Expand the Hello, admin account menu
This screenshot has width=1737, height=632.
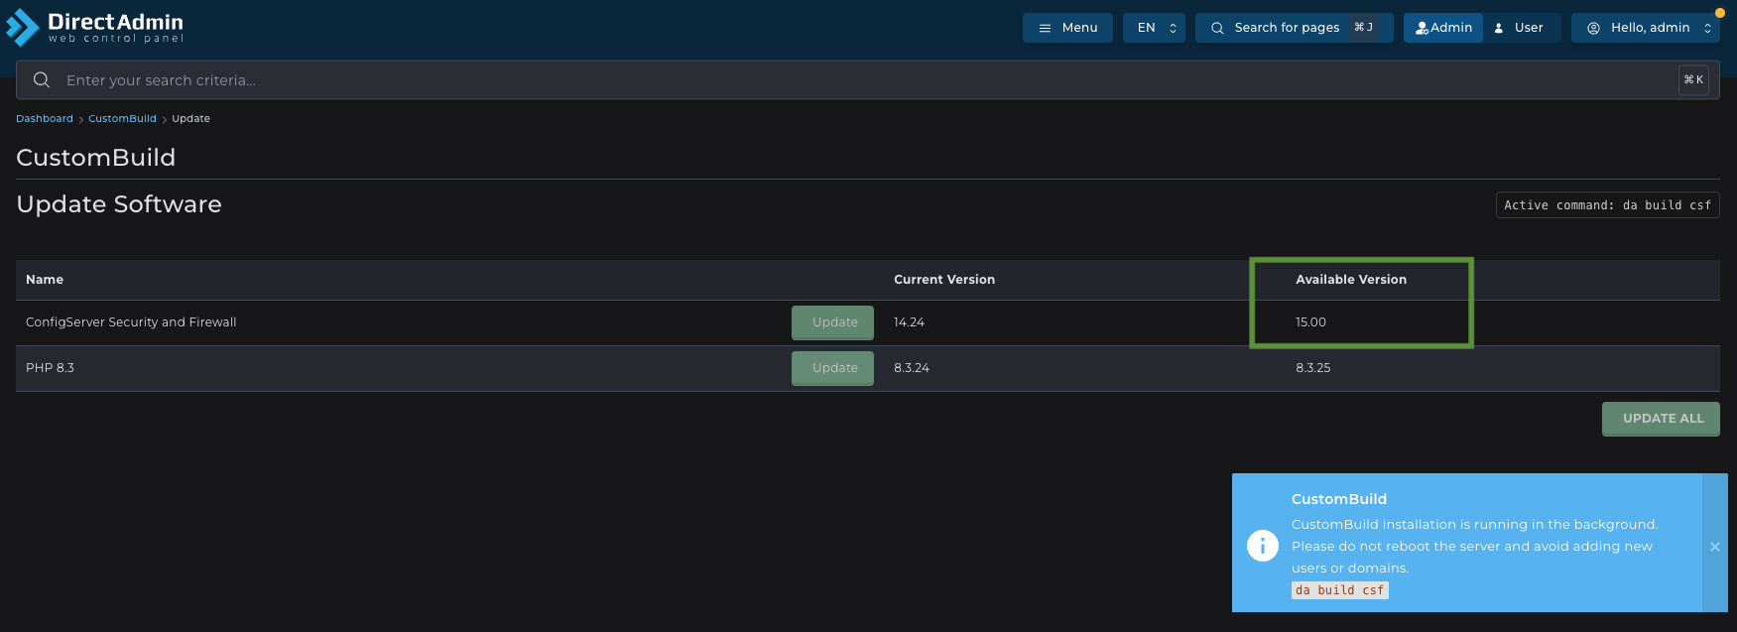coord(1646,28)
